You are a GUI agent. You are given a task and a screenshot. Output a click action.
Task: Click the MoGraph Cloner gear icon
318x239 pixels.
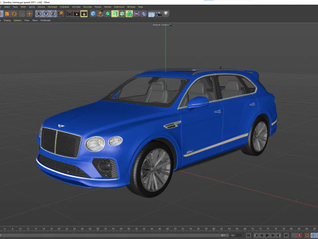click(x=122, y=14)
